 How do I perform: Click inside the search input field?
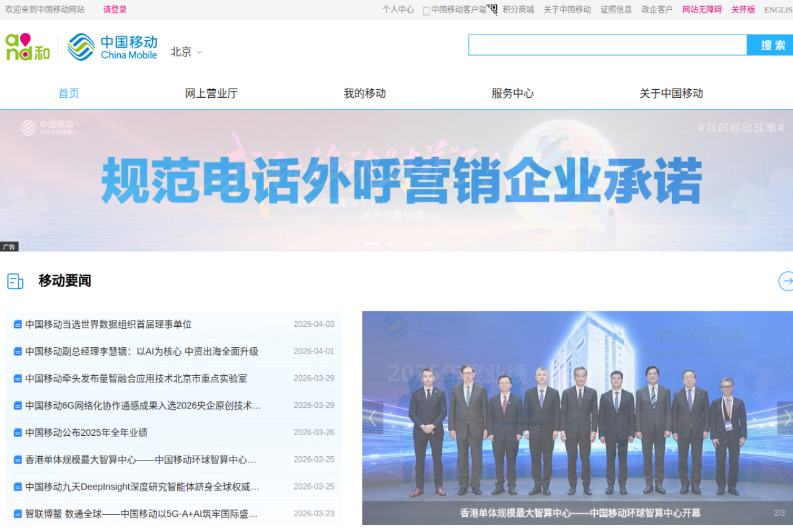point(607,45)
